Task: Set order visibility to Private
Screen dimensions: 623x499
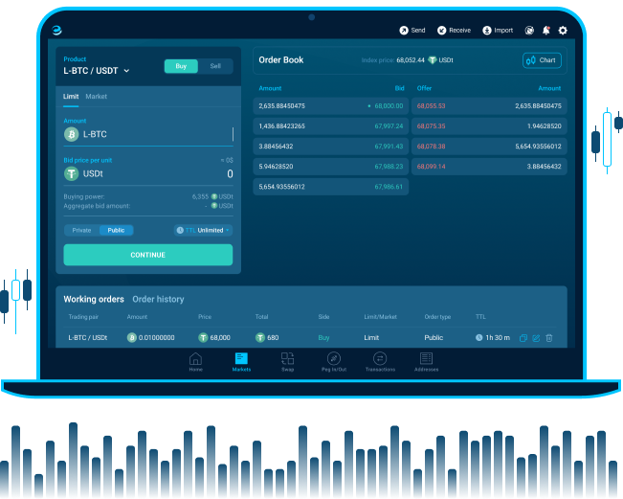Action: (x=82, y=230)
